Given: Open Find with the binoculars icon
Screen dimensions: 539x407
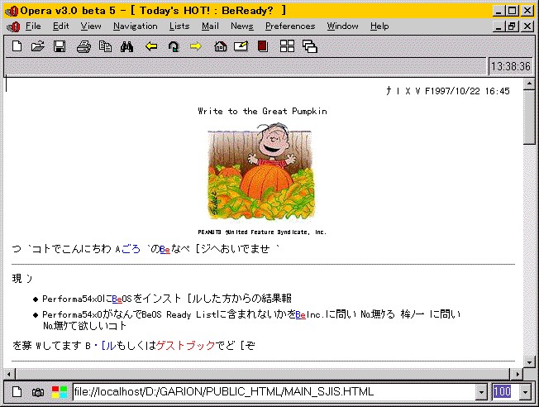Looking at the screenshot, I should (x=126, y=47).
